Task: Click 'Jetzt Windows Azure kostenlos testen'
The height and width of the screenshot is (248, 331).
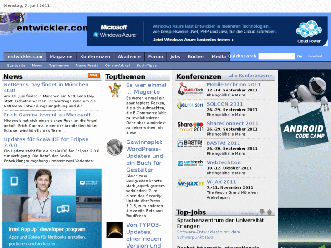Action: coord(194,40)
